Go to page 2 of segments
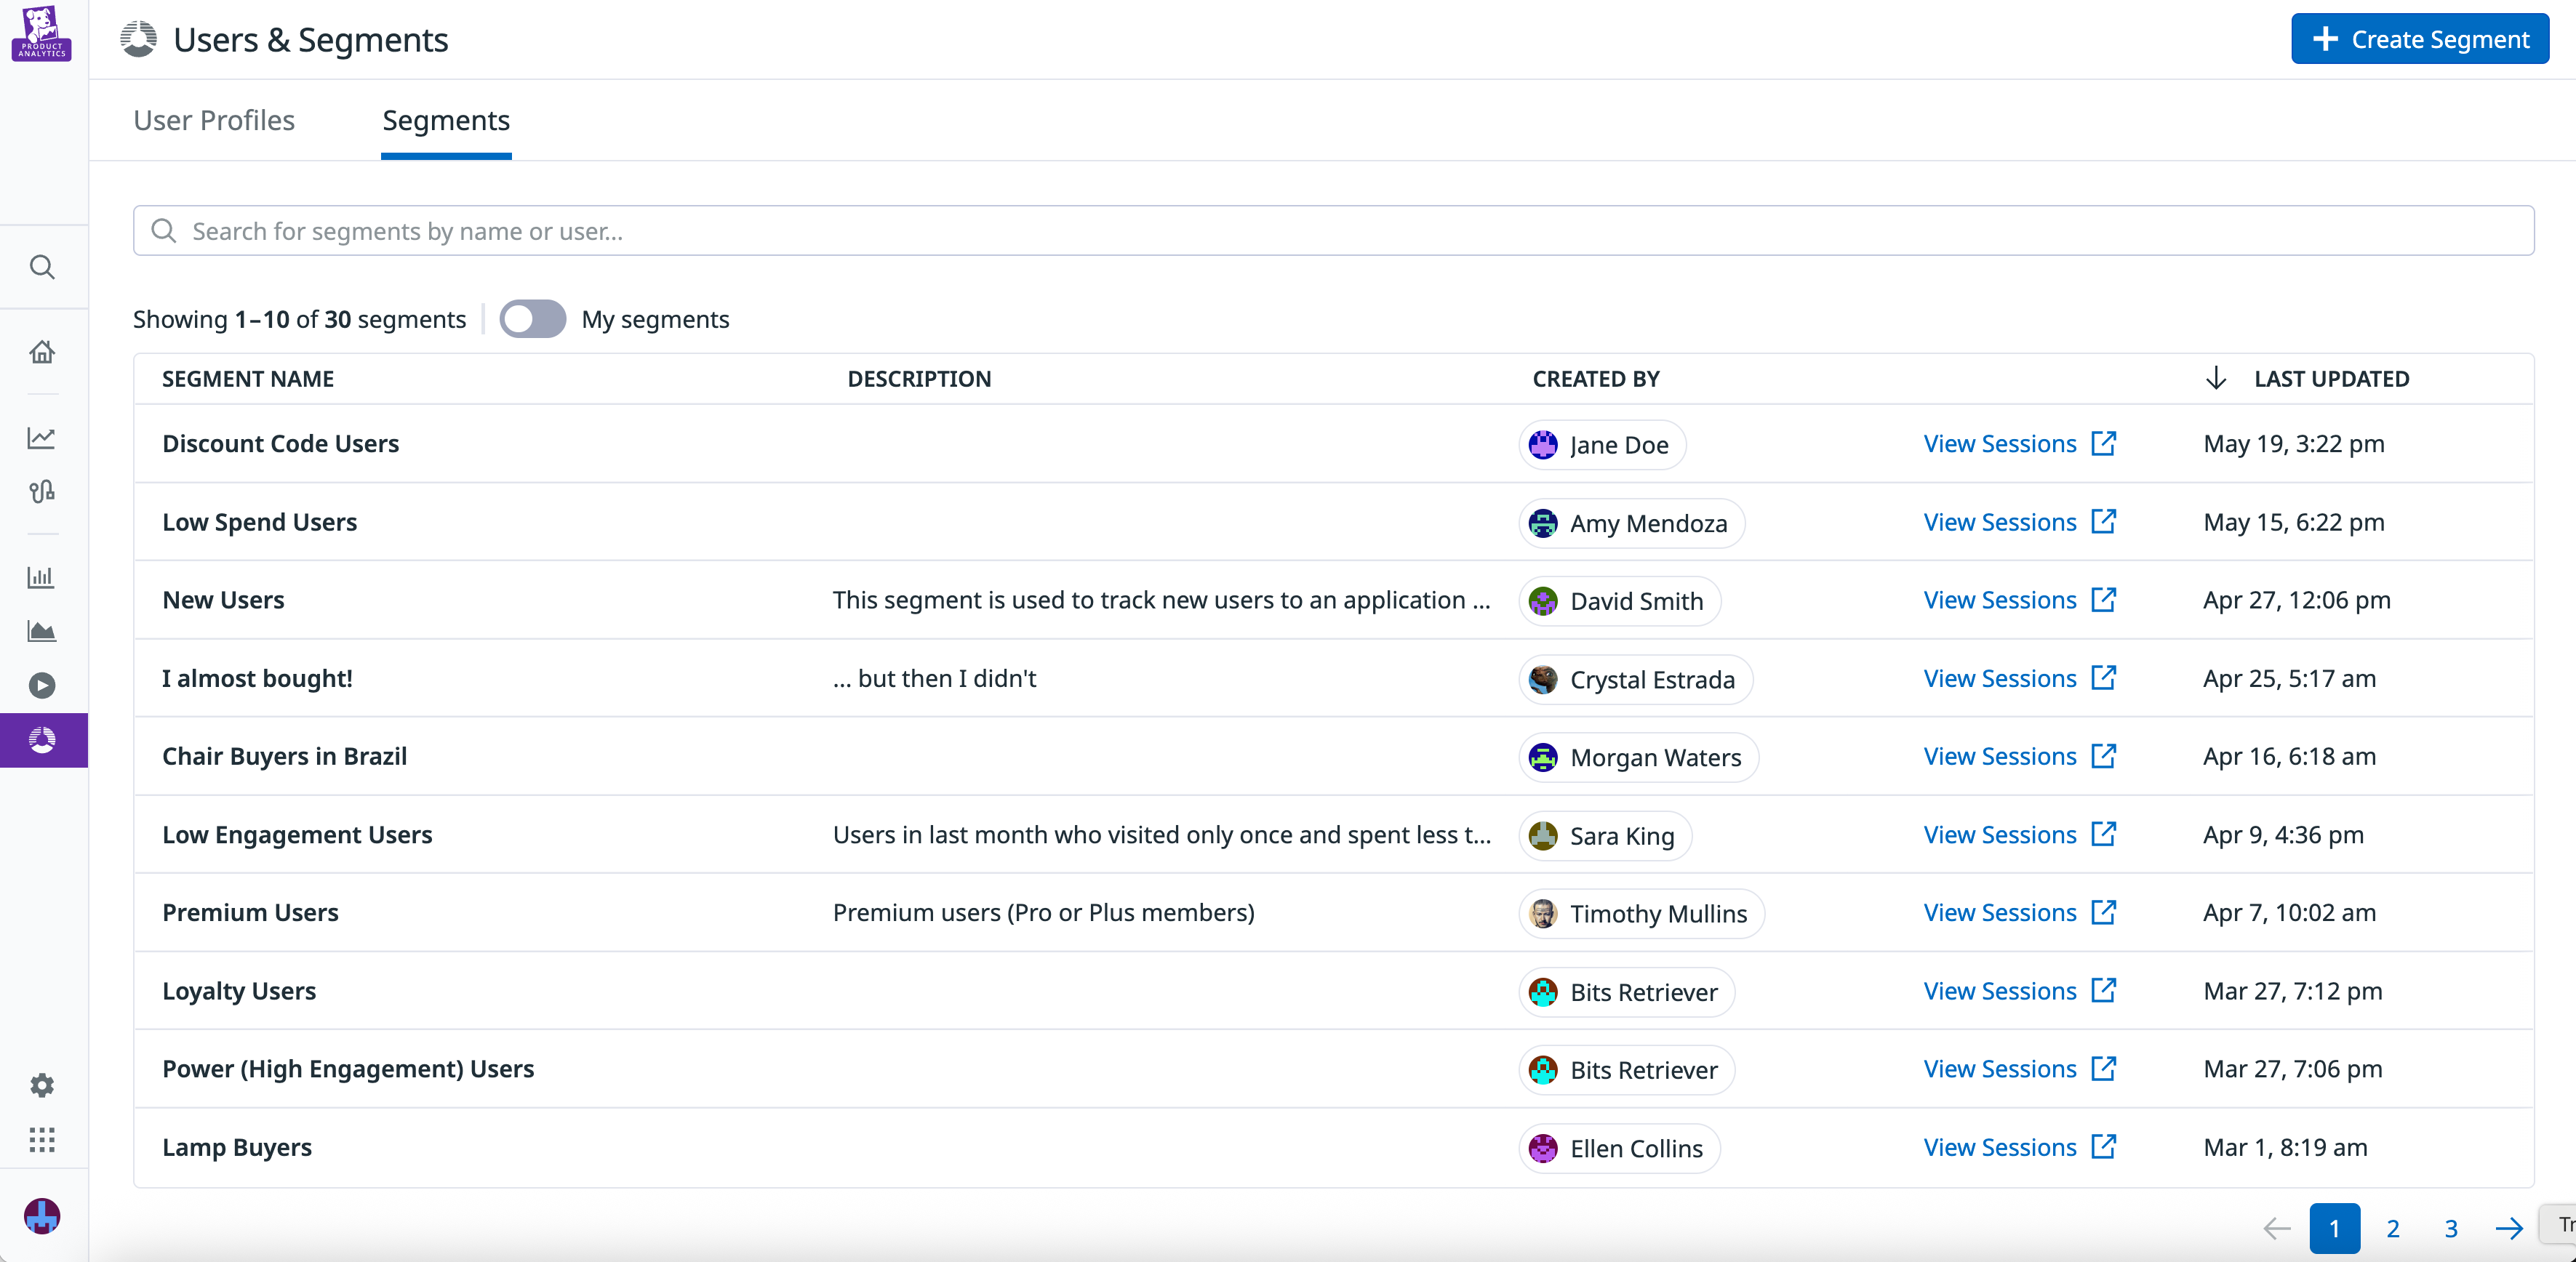The width and height of the screenshot is (2576, 1262). point(2393,1228)
